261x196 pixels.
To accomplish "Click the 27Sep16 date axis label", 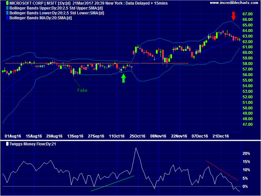I will [96, 136].
